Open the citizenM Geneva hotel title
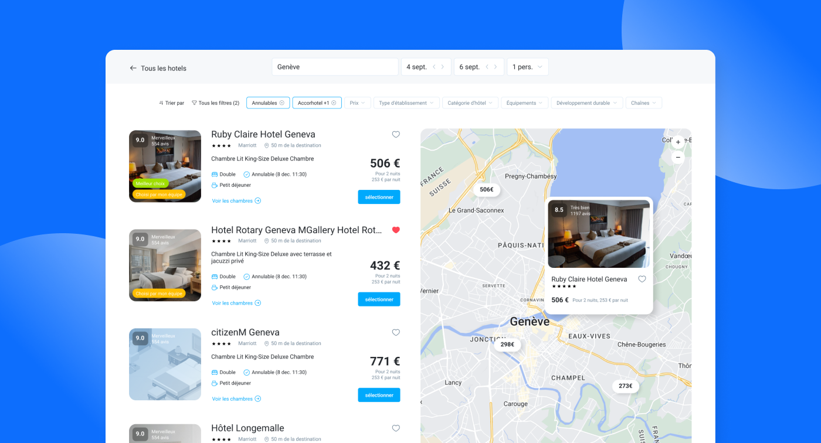The image size is (821, 443). (245, 332)
